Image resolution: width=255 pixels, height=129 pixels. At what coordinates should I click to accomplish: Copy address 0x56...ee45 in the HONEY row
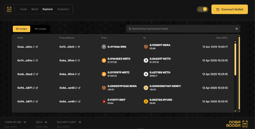(x=76, y=88)
